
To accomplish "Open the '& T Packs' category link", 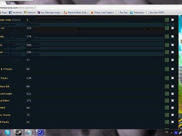I will pos(6,69).
